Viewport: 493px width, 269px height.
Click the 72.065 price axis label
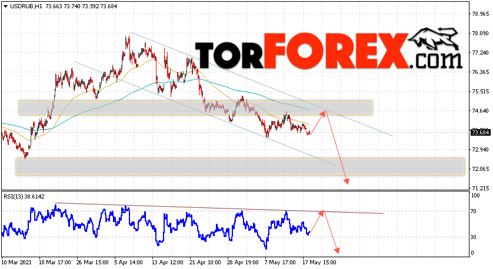click(x=481, y=169)
